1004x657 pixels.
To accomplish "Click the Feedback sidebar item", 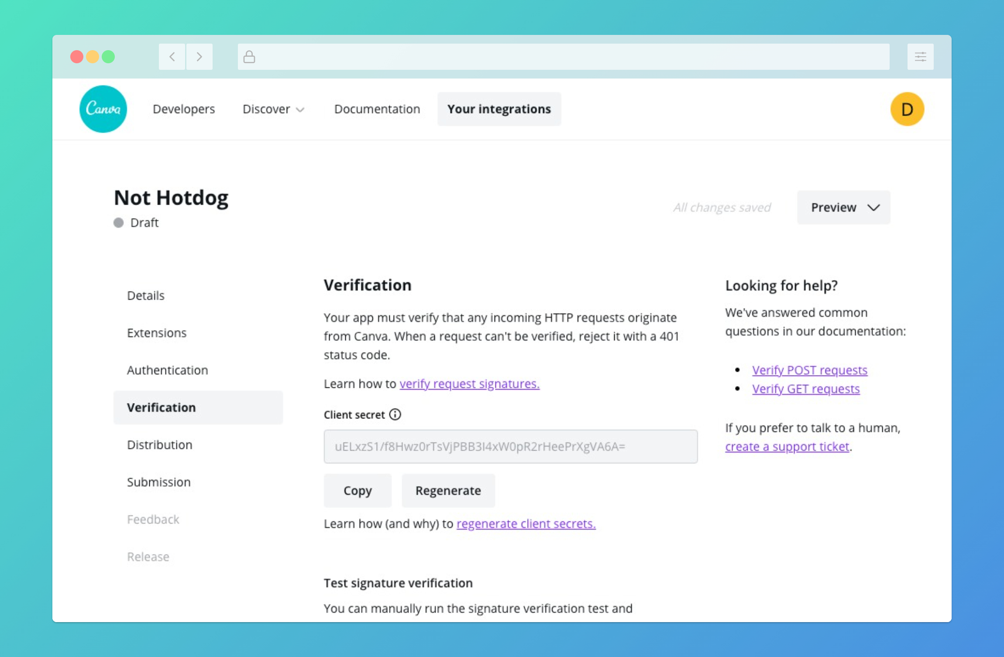I will [153, 520].
